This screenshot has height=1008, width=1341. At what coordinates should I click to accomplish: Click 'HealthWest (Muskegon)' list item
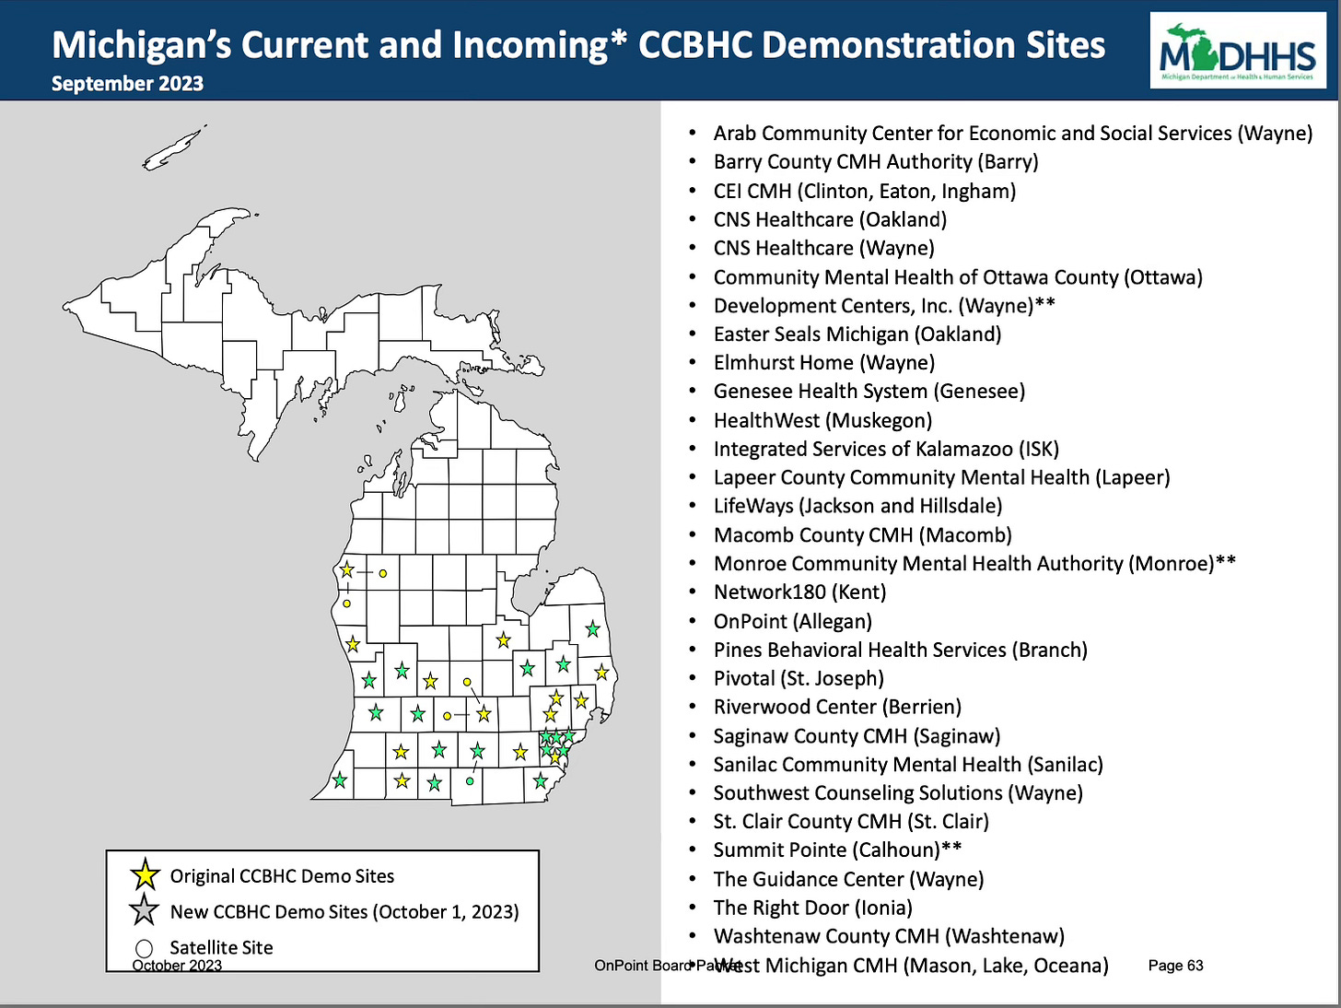[x=822, y=420]
